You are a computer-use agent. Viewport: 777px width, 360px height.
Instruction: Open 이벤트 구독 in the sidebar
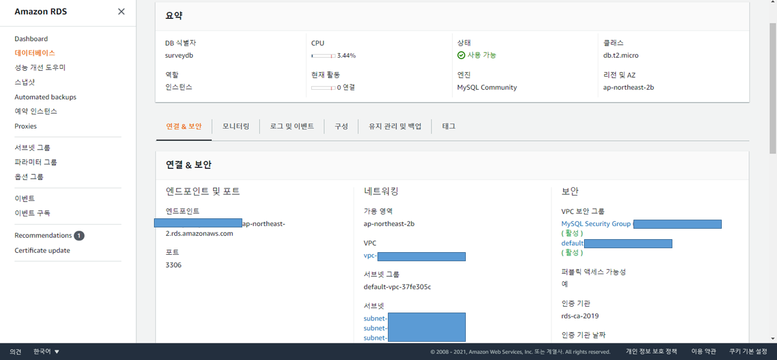32,213
